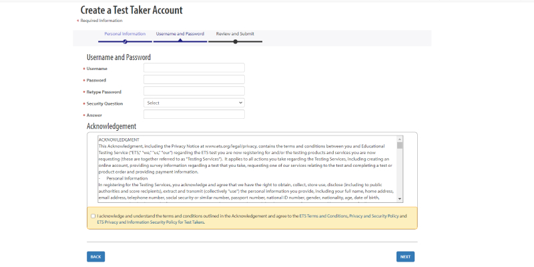Select the Retype Password field
534x267 pixels.
194,91
